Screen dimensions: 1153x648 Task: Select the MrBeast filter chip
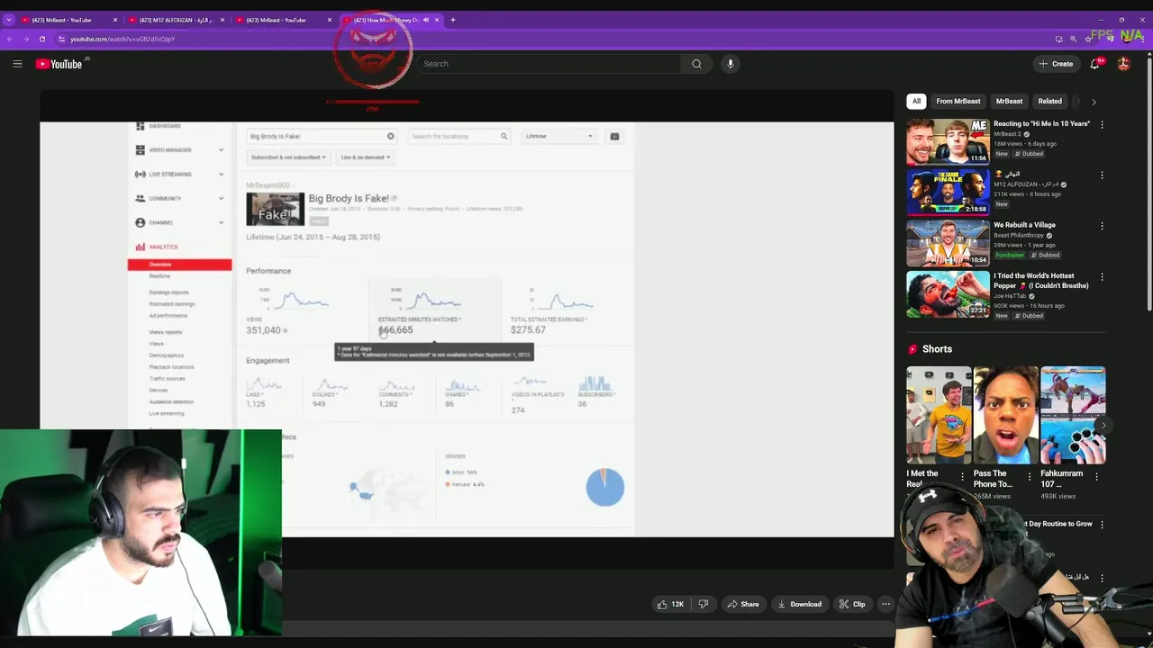pos(1009,101)
